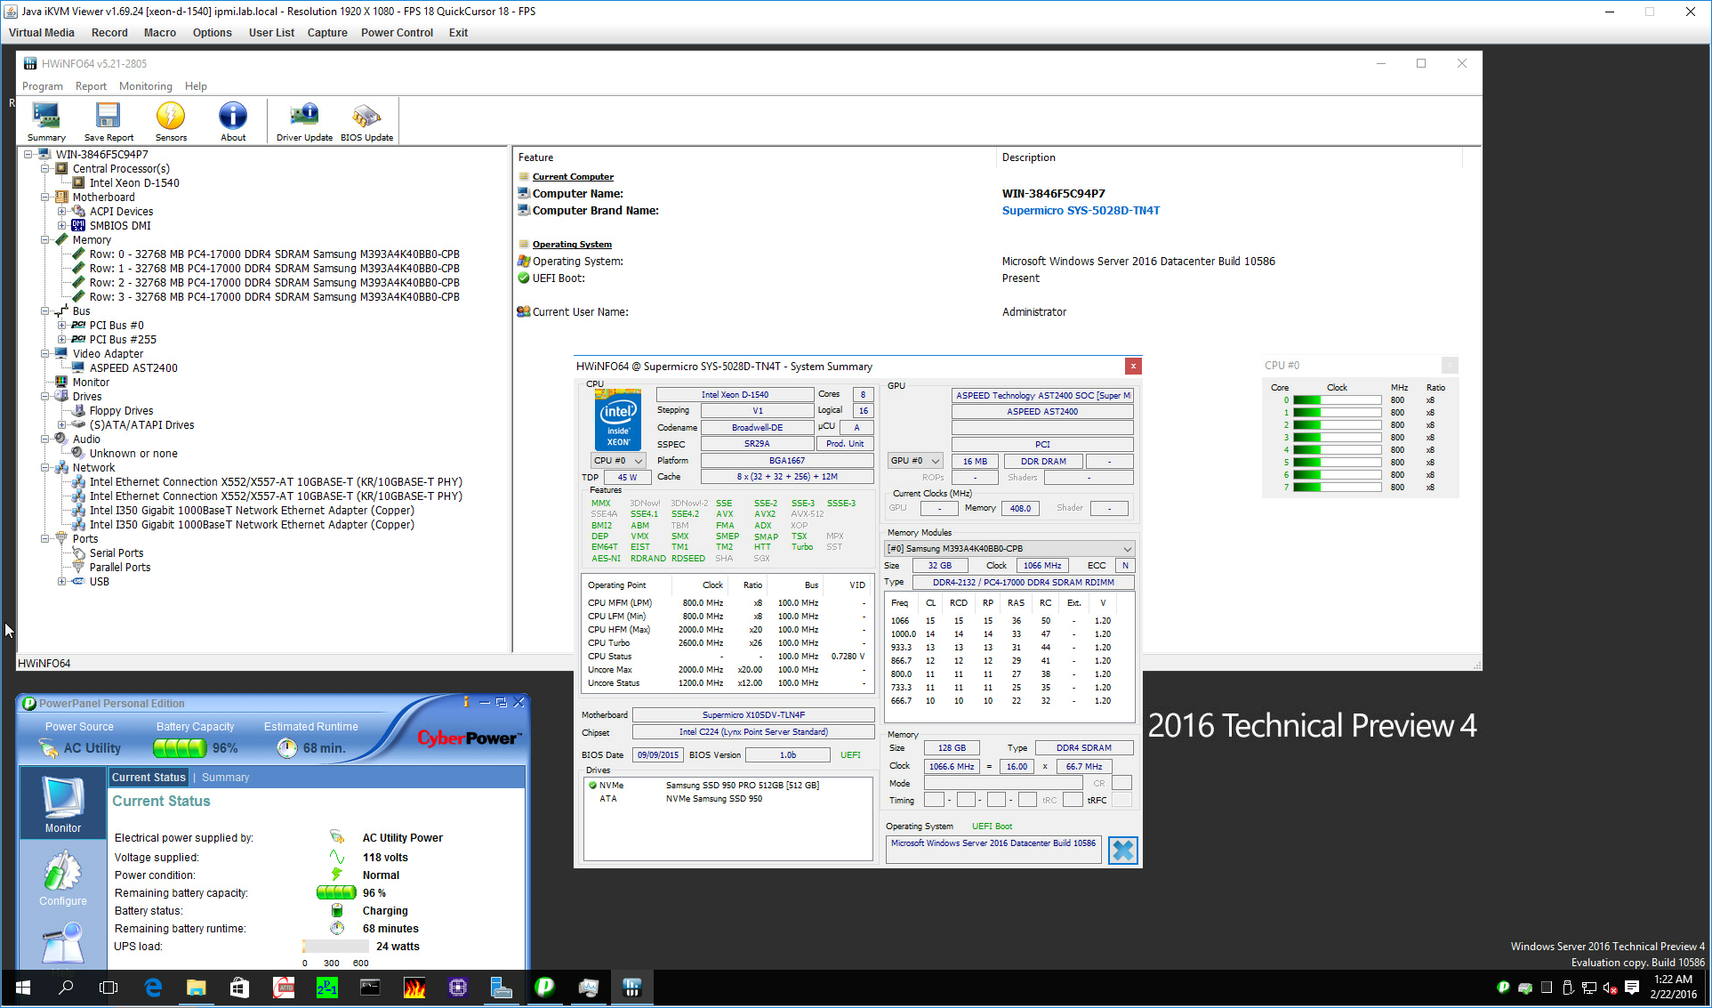This screenshot has width=1712, height=1008.
Task: Open the purple CPU chip taskbar icon
Action: 458,988
